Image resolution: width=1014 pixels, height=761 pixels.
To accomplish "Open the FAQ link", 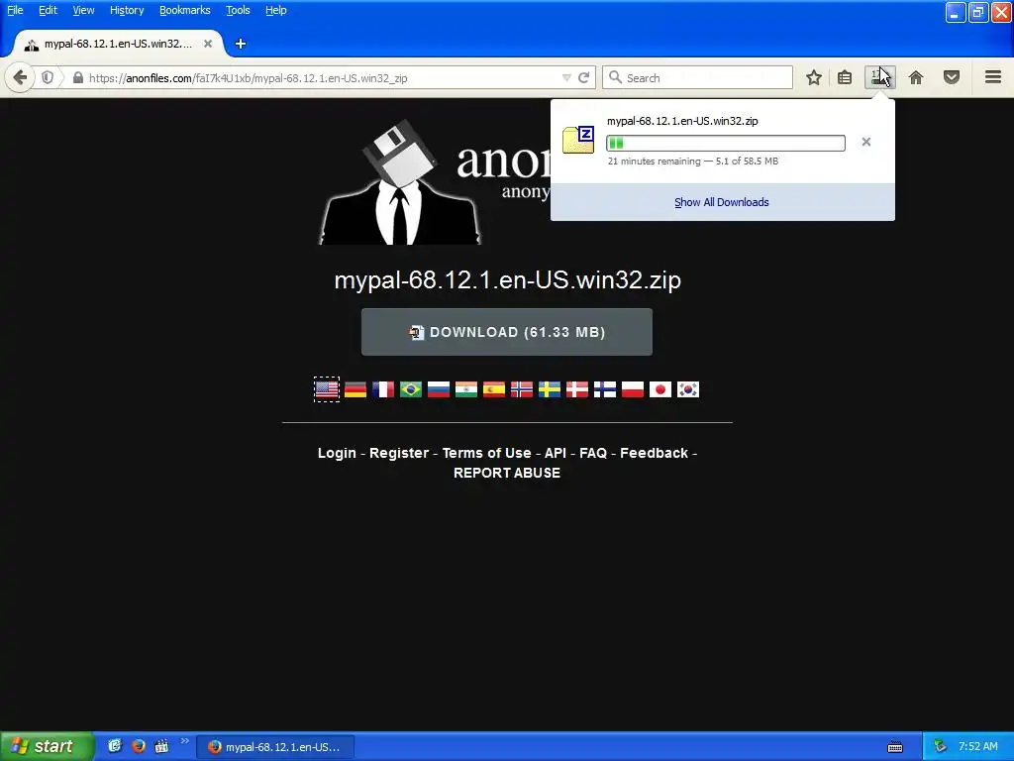I will tap(593, 453).
